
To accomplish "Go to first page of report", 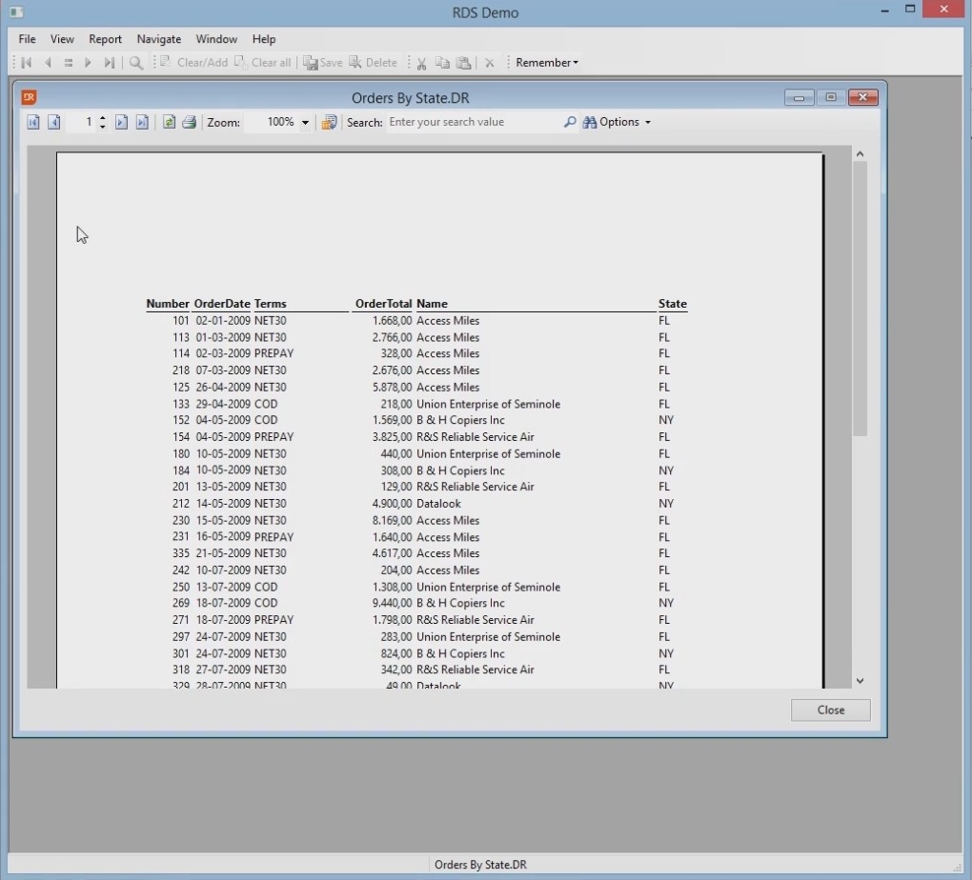I will click(x=33, y=122).
